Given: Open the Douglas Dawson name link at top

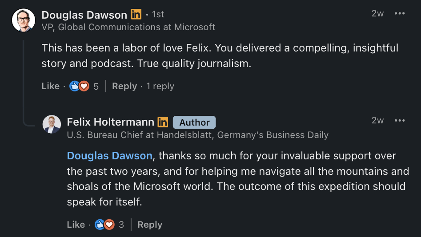Looking at the screenshot, I should coord(84,15).
